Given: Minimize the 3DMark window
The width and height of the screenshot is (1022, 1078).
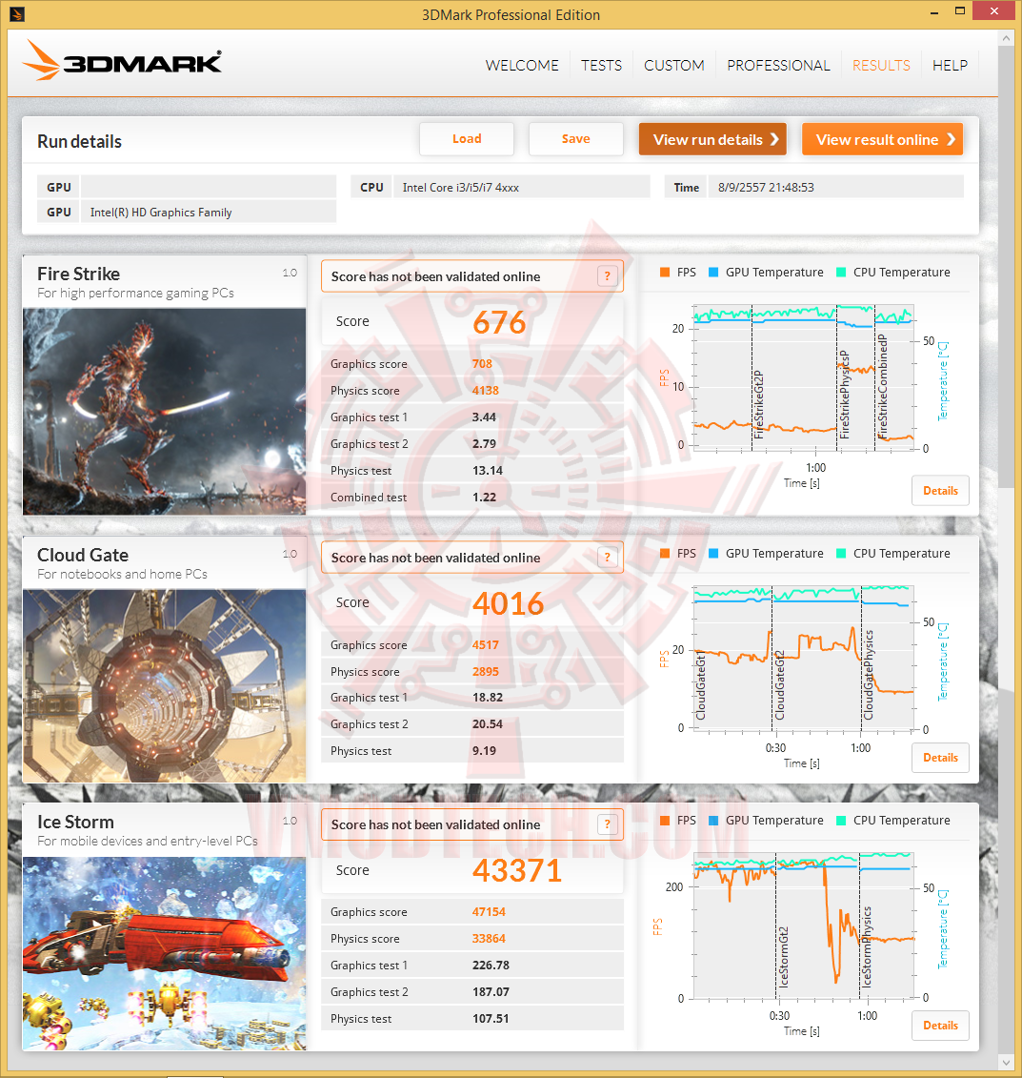Looking at the screenshot, I should pyautogui.click(x=934, y=11).
